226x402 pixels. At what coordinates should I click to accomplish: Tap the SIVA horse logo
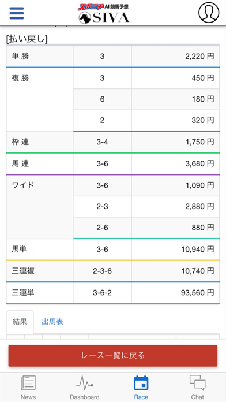point(104,18)
